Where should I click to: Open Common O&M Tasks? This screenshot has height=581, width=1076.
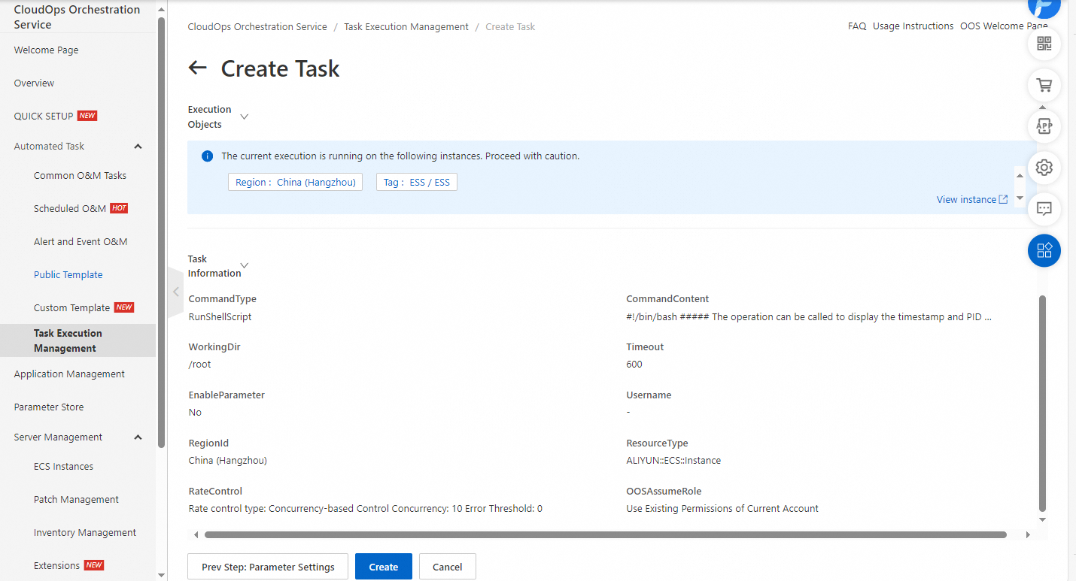80,176
